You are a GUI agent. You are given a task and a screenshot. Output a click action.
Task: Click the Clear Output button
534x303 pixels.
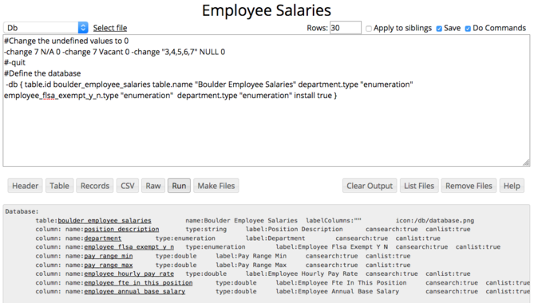(370, 186)
